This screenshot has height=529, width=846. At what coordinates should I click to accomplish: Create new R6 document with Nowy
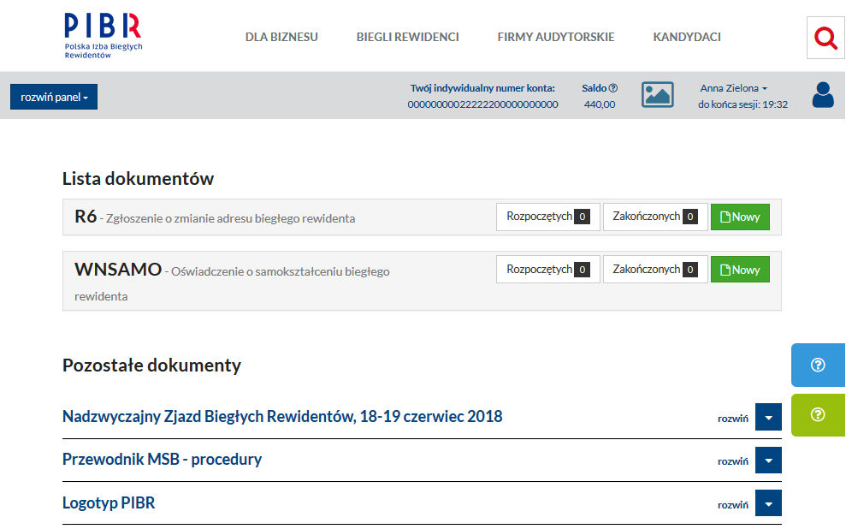(740, 217)
